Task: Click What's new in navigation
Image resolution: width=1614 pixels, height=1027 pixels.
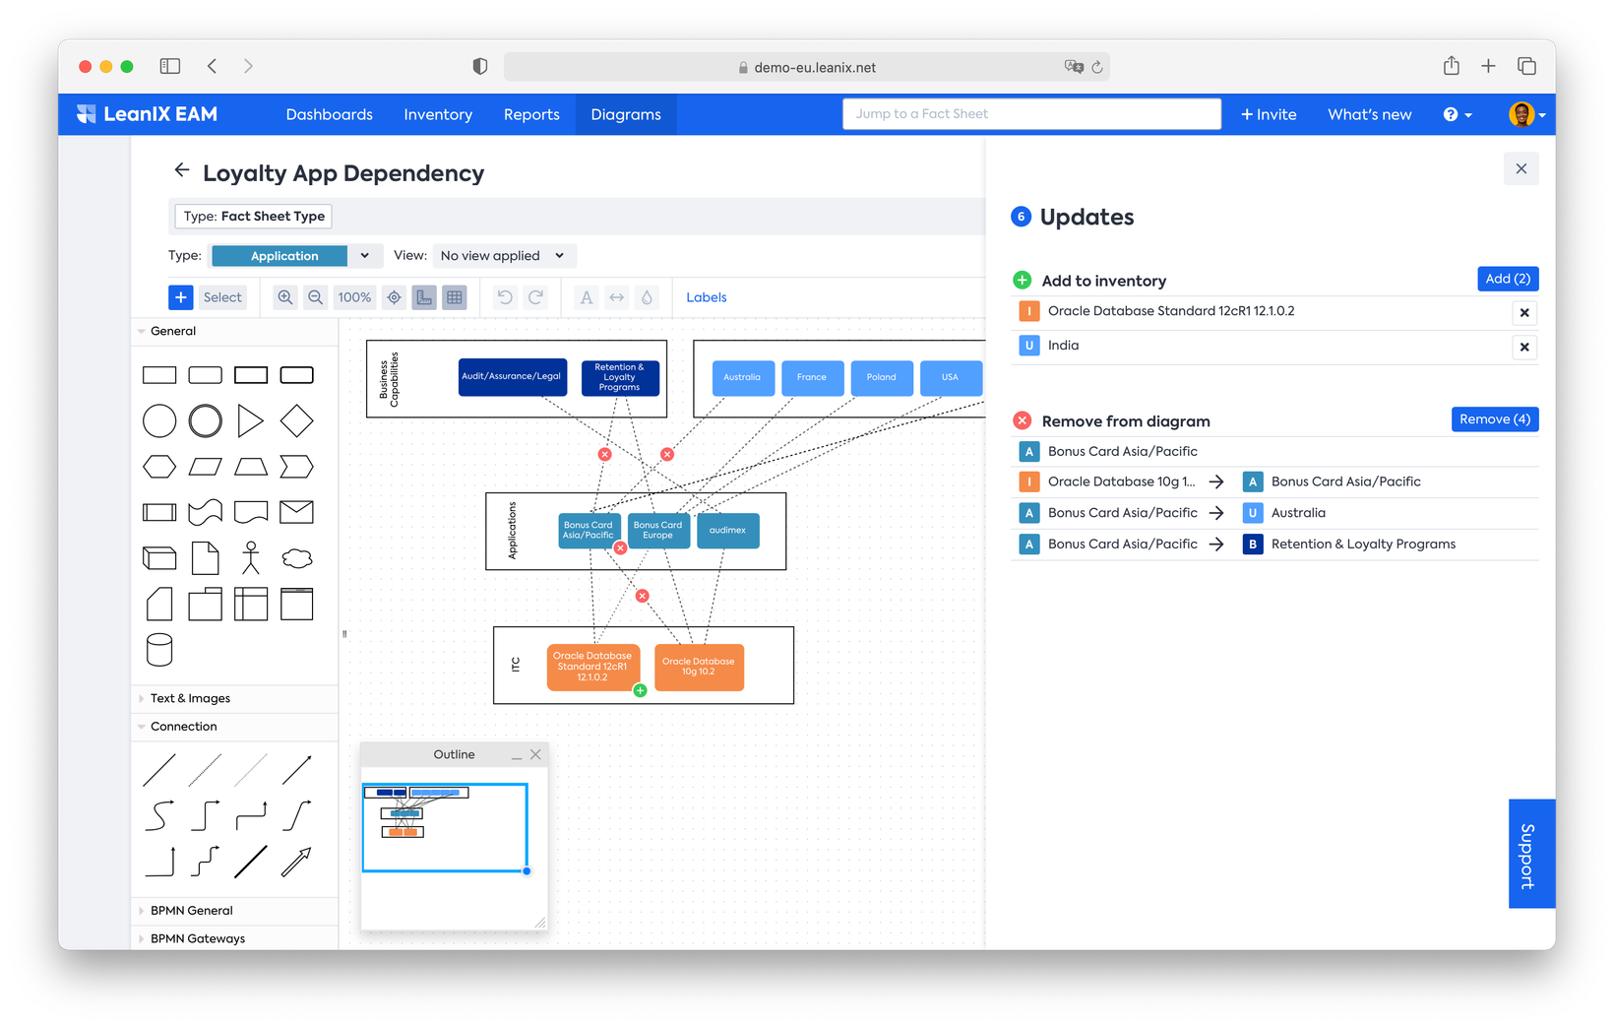Action: 1369,114
